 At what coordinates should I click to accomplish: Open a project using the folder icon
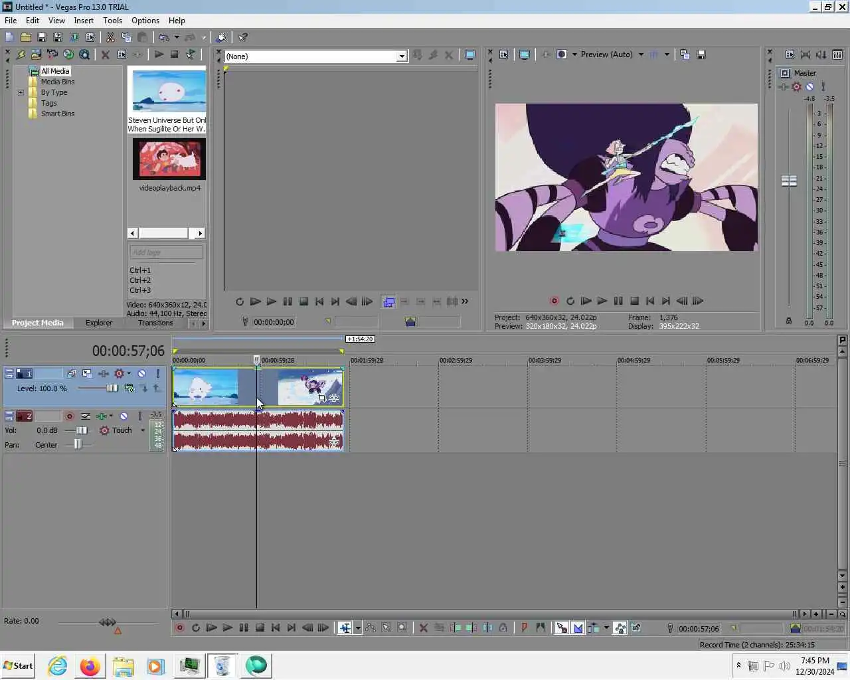tap(26, 37)
